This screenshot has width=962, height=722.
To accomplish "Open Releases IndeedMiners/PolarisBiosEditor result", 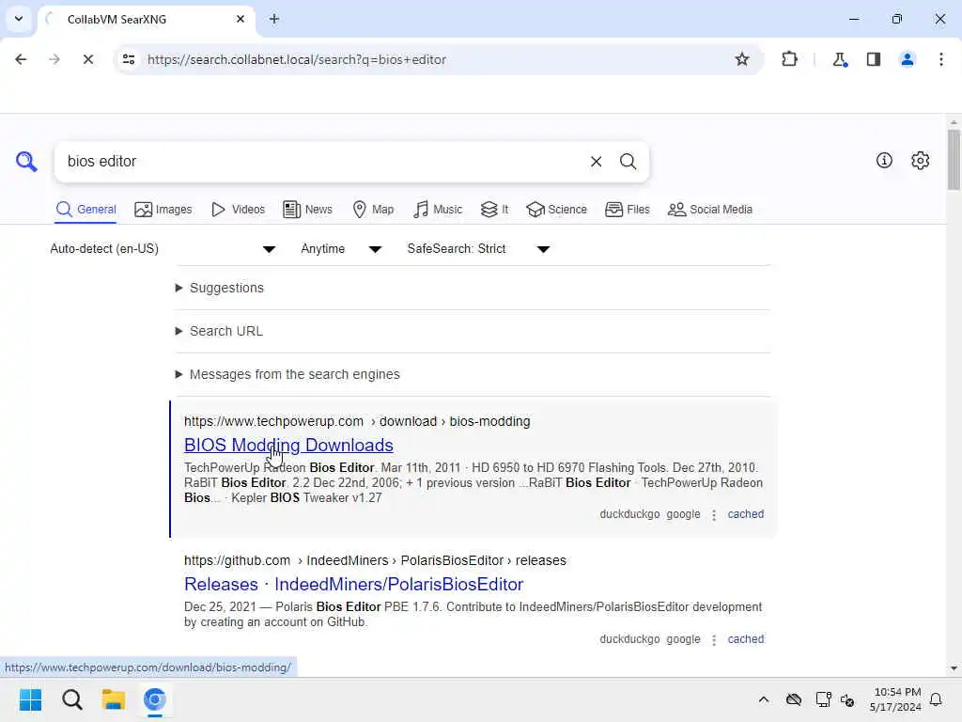I will tap(353, 584).
